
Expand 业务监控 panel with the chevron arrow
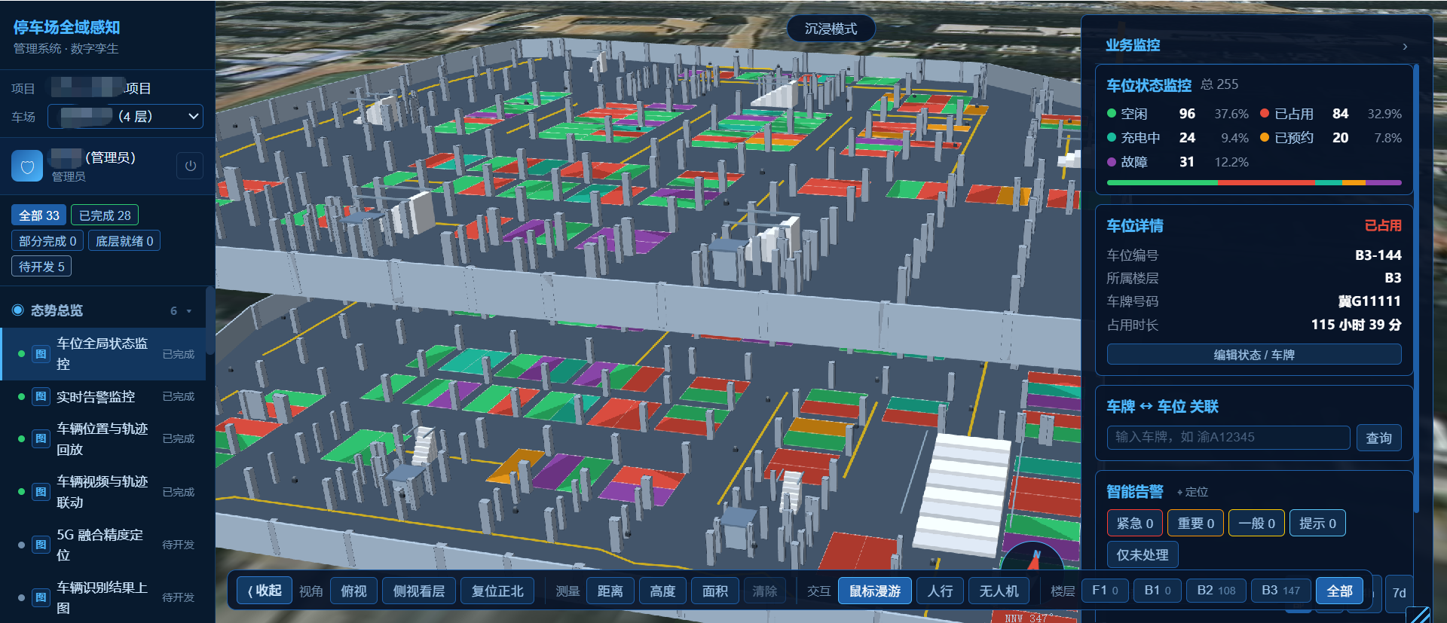(1405, 47)
